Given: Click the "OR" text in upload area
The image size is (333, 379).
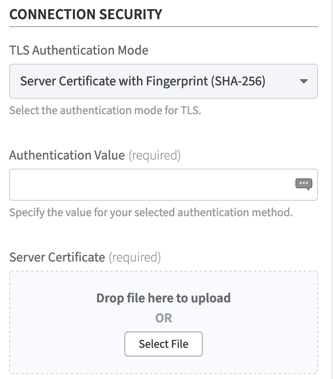Looking at the screenshot, I should point(163,319).
